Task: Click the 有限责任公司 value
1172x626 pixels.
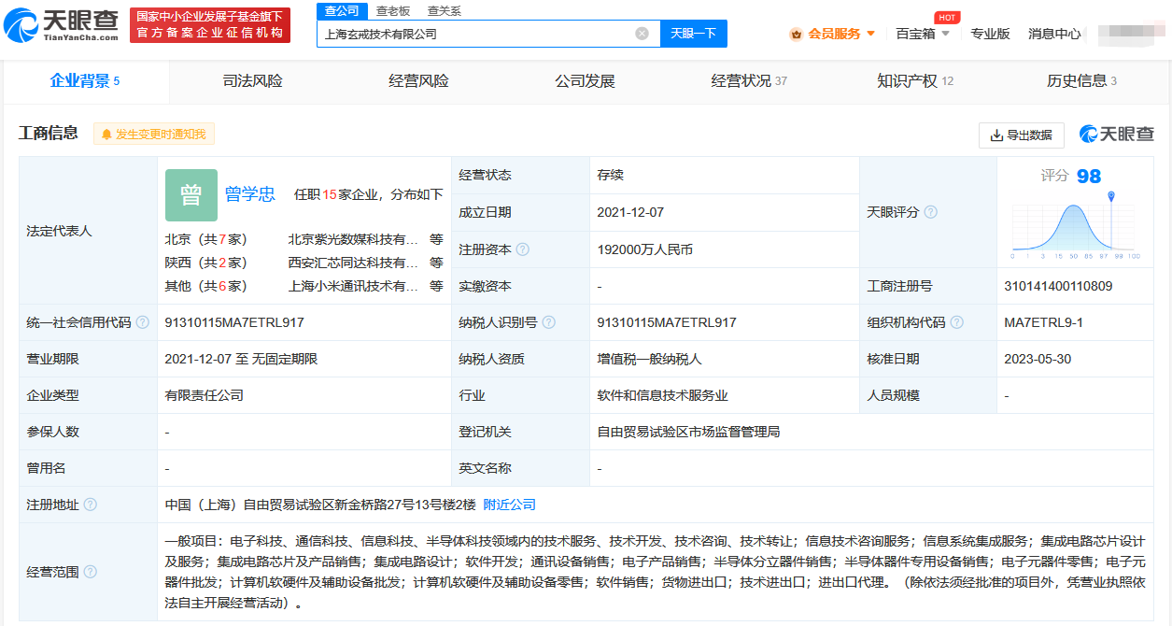Action: tap(205, 395)
